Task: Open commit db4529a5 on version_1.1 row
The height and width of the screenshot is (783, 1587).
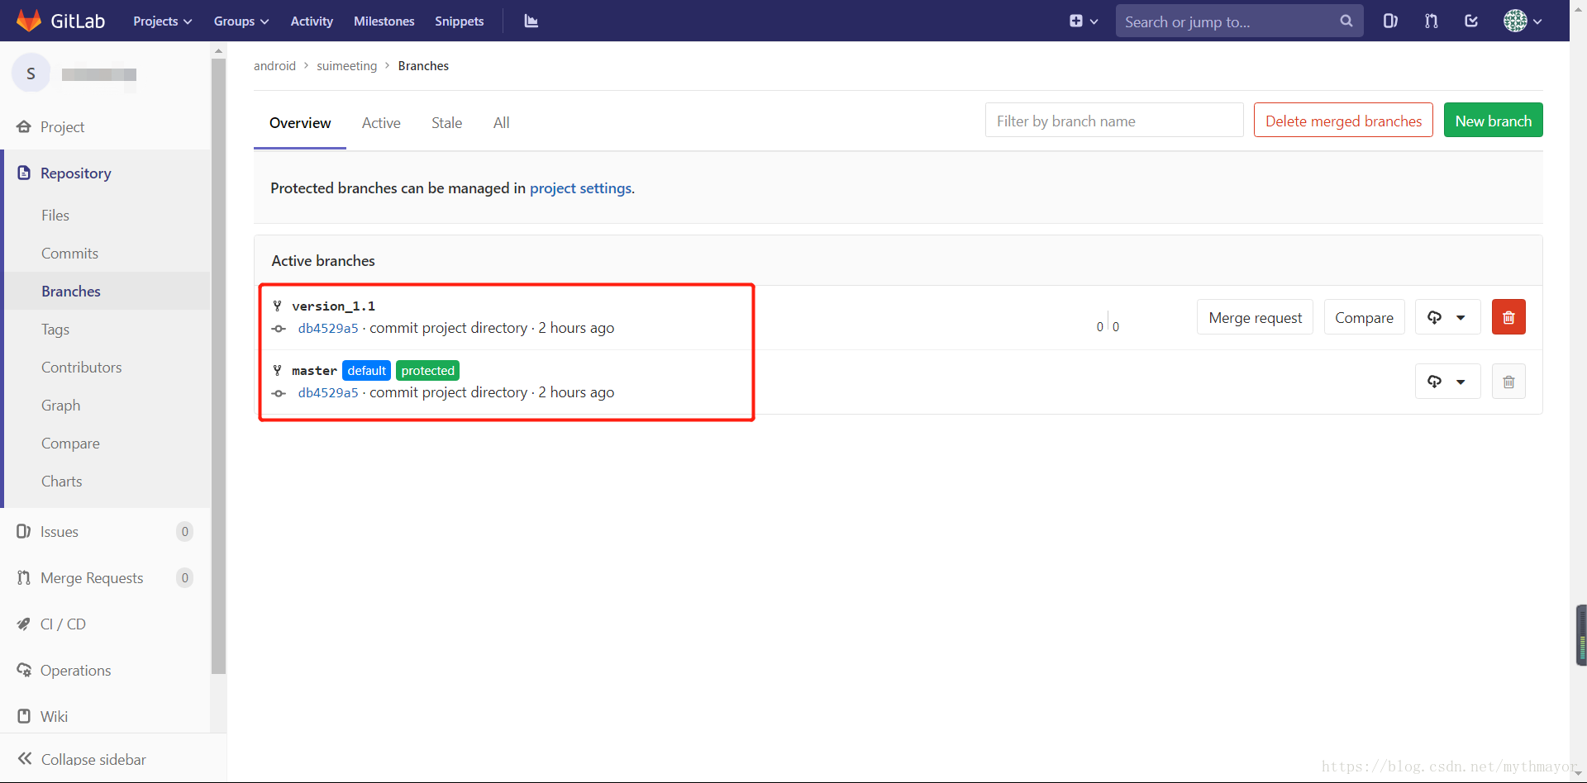Action: tap(328, 328)
